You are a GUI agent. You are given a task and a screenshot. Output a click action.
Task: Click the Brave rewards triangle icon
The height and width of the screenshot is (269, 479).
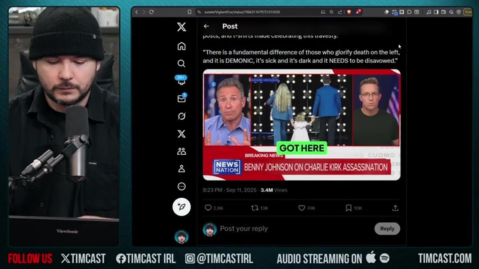[x=358, y=12]
